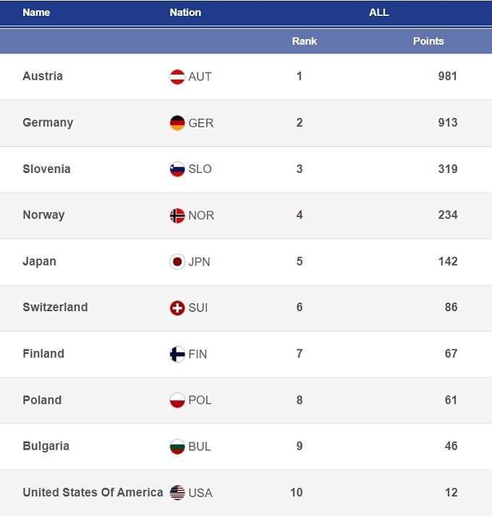Screen dimensions: 492x516
Task: Click the Slovenia flag icon
Action: click(177, 169)
